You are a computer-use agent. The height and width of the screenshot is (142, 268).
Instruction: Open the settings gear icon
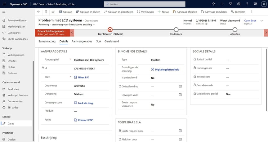(x=239, y=4)
